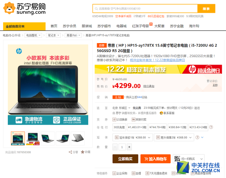
Task: Click the 降价通知 price alert link
Action: [x=149, y=86]
